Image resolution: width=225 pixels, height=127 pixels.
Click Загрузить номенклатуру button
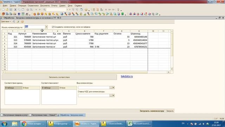(152, 111)
